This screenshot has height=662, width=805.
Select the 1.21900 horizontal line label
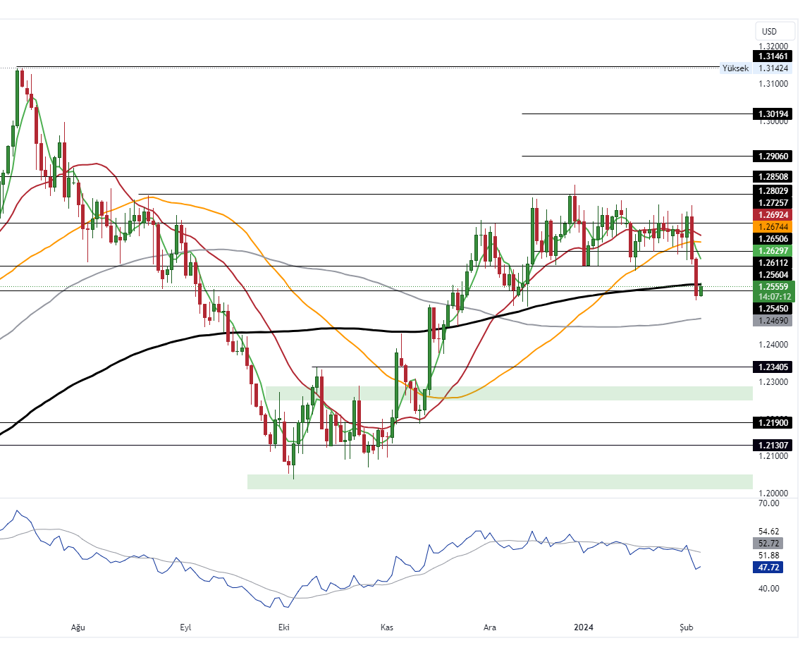[773, 422]
